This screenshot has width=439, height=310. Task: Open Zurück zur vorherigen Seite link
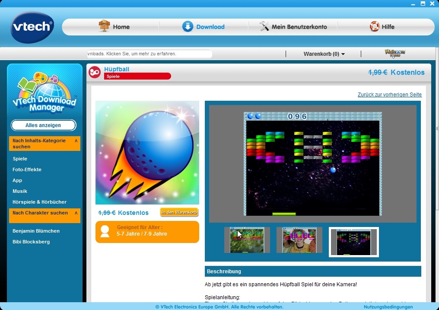(389, 95)
